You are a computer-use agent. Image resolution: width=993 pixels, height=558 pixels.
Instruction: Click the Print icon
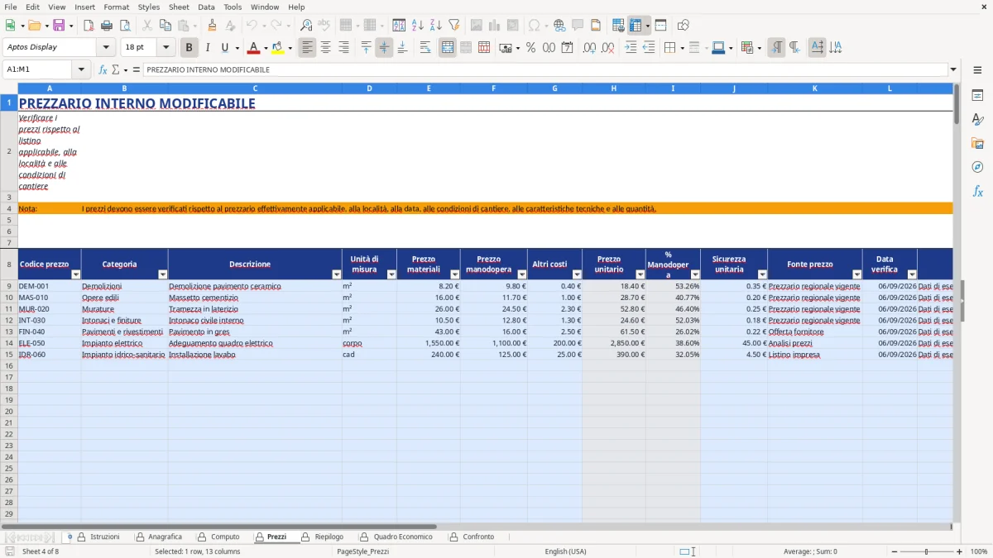[x=107, y=26]
